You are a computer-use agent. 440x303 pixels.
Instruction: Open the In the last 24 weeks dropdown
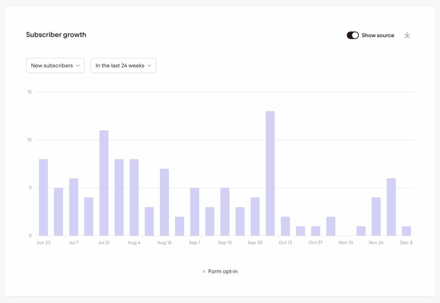[123, 65]
